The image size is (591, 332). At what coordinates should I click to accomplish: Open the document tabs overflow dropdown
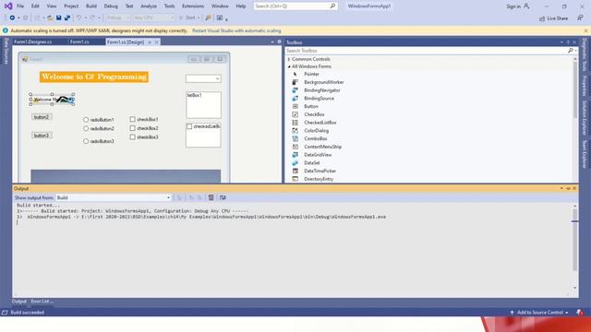click(272, 42)
